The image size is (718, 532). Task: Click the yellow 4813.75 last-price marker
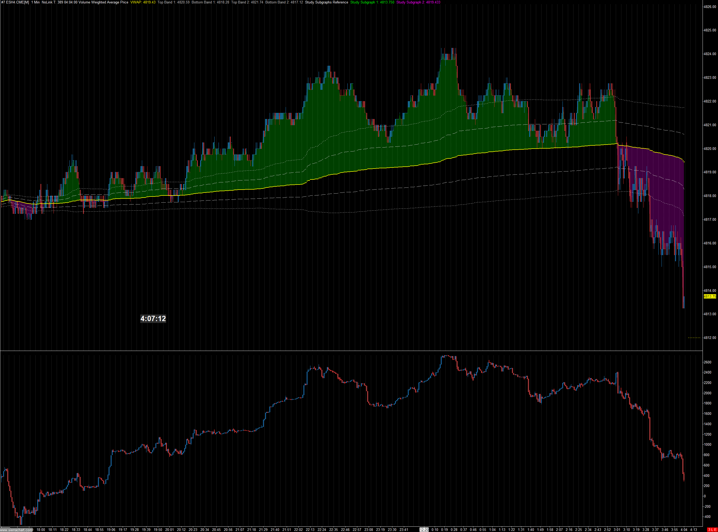[710, 297]
